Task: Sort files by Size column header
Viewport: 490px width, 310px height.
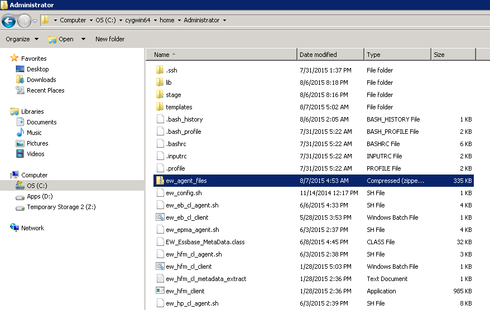Action: coord(439,55)
